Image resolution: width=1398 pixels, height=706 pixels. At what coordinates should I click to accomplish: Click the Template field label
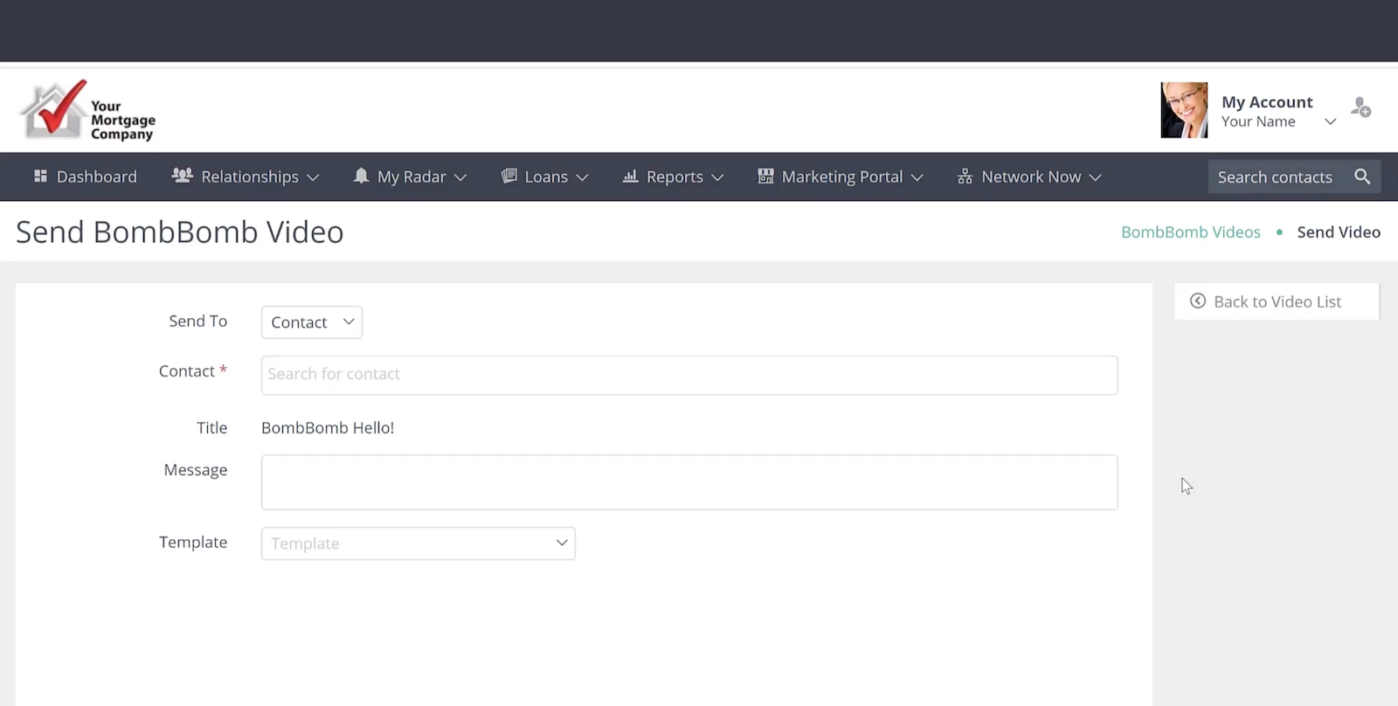click(x=193, y=542)
